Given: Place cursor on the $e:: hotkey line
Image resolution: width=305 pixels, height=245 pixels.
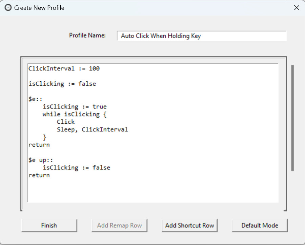Looking at the screenshot, I should pos(35,99).
